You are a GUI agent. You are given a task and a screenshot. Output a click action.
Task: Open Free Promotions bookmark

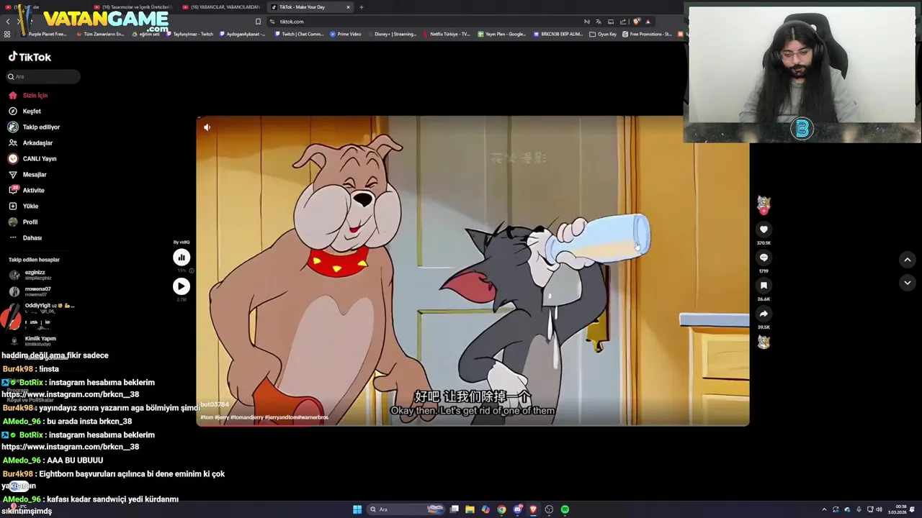[x=647, y=34]
